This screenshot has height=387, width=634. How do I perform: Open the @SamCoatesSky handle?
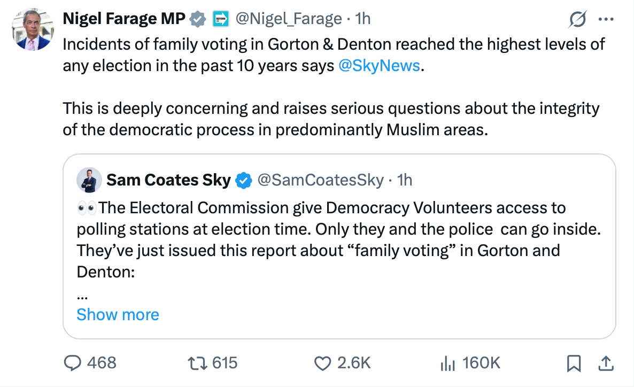(320, 181)
